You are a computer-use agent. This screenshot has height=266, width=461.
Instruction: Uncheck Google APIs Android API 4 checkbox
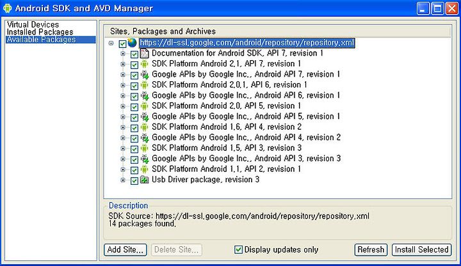tap(134, 139)
